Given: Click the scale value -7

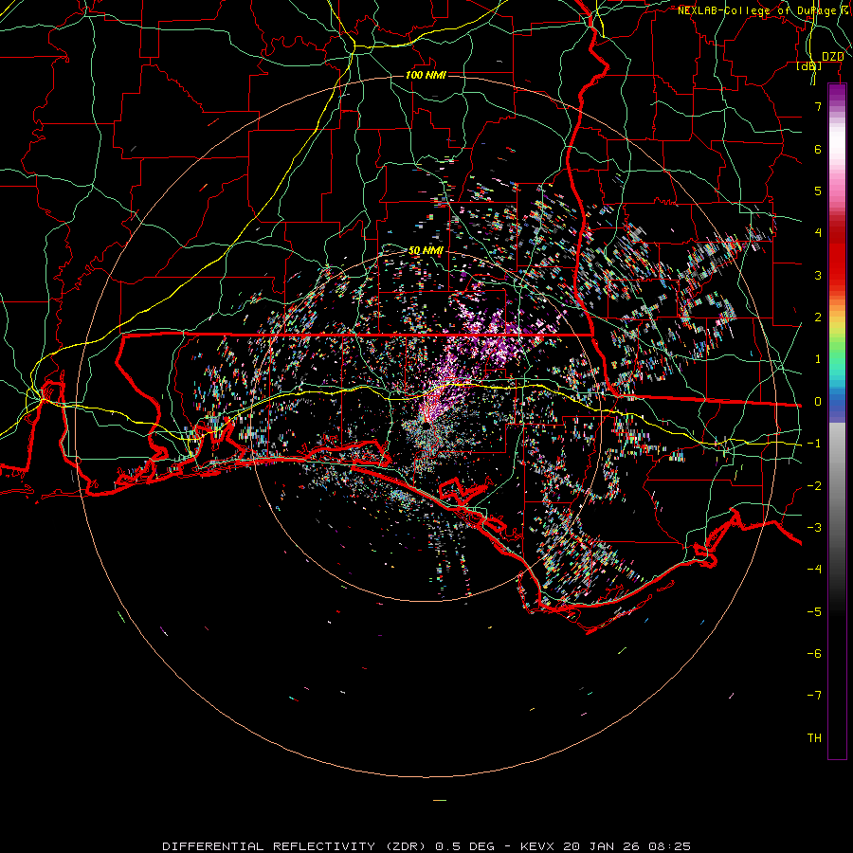Looking at the screenshot, I should coord(814,696).
